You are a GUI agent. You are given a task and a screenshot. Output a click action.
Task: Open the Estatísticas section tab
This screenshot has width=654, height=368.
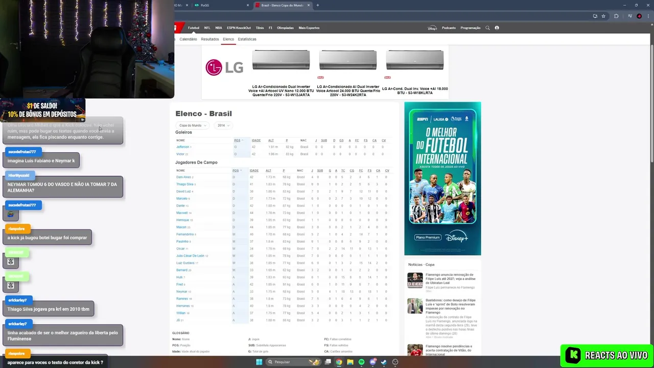[x=247, y=39]
